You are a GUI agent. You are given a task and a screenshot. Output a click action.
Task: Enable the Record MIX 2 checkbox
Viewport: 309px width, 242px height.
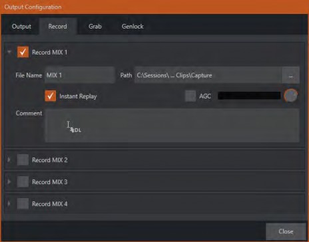(23, 160)
